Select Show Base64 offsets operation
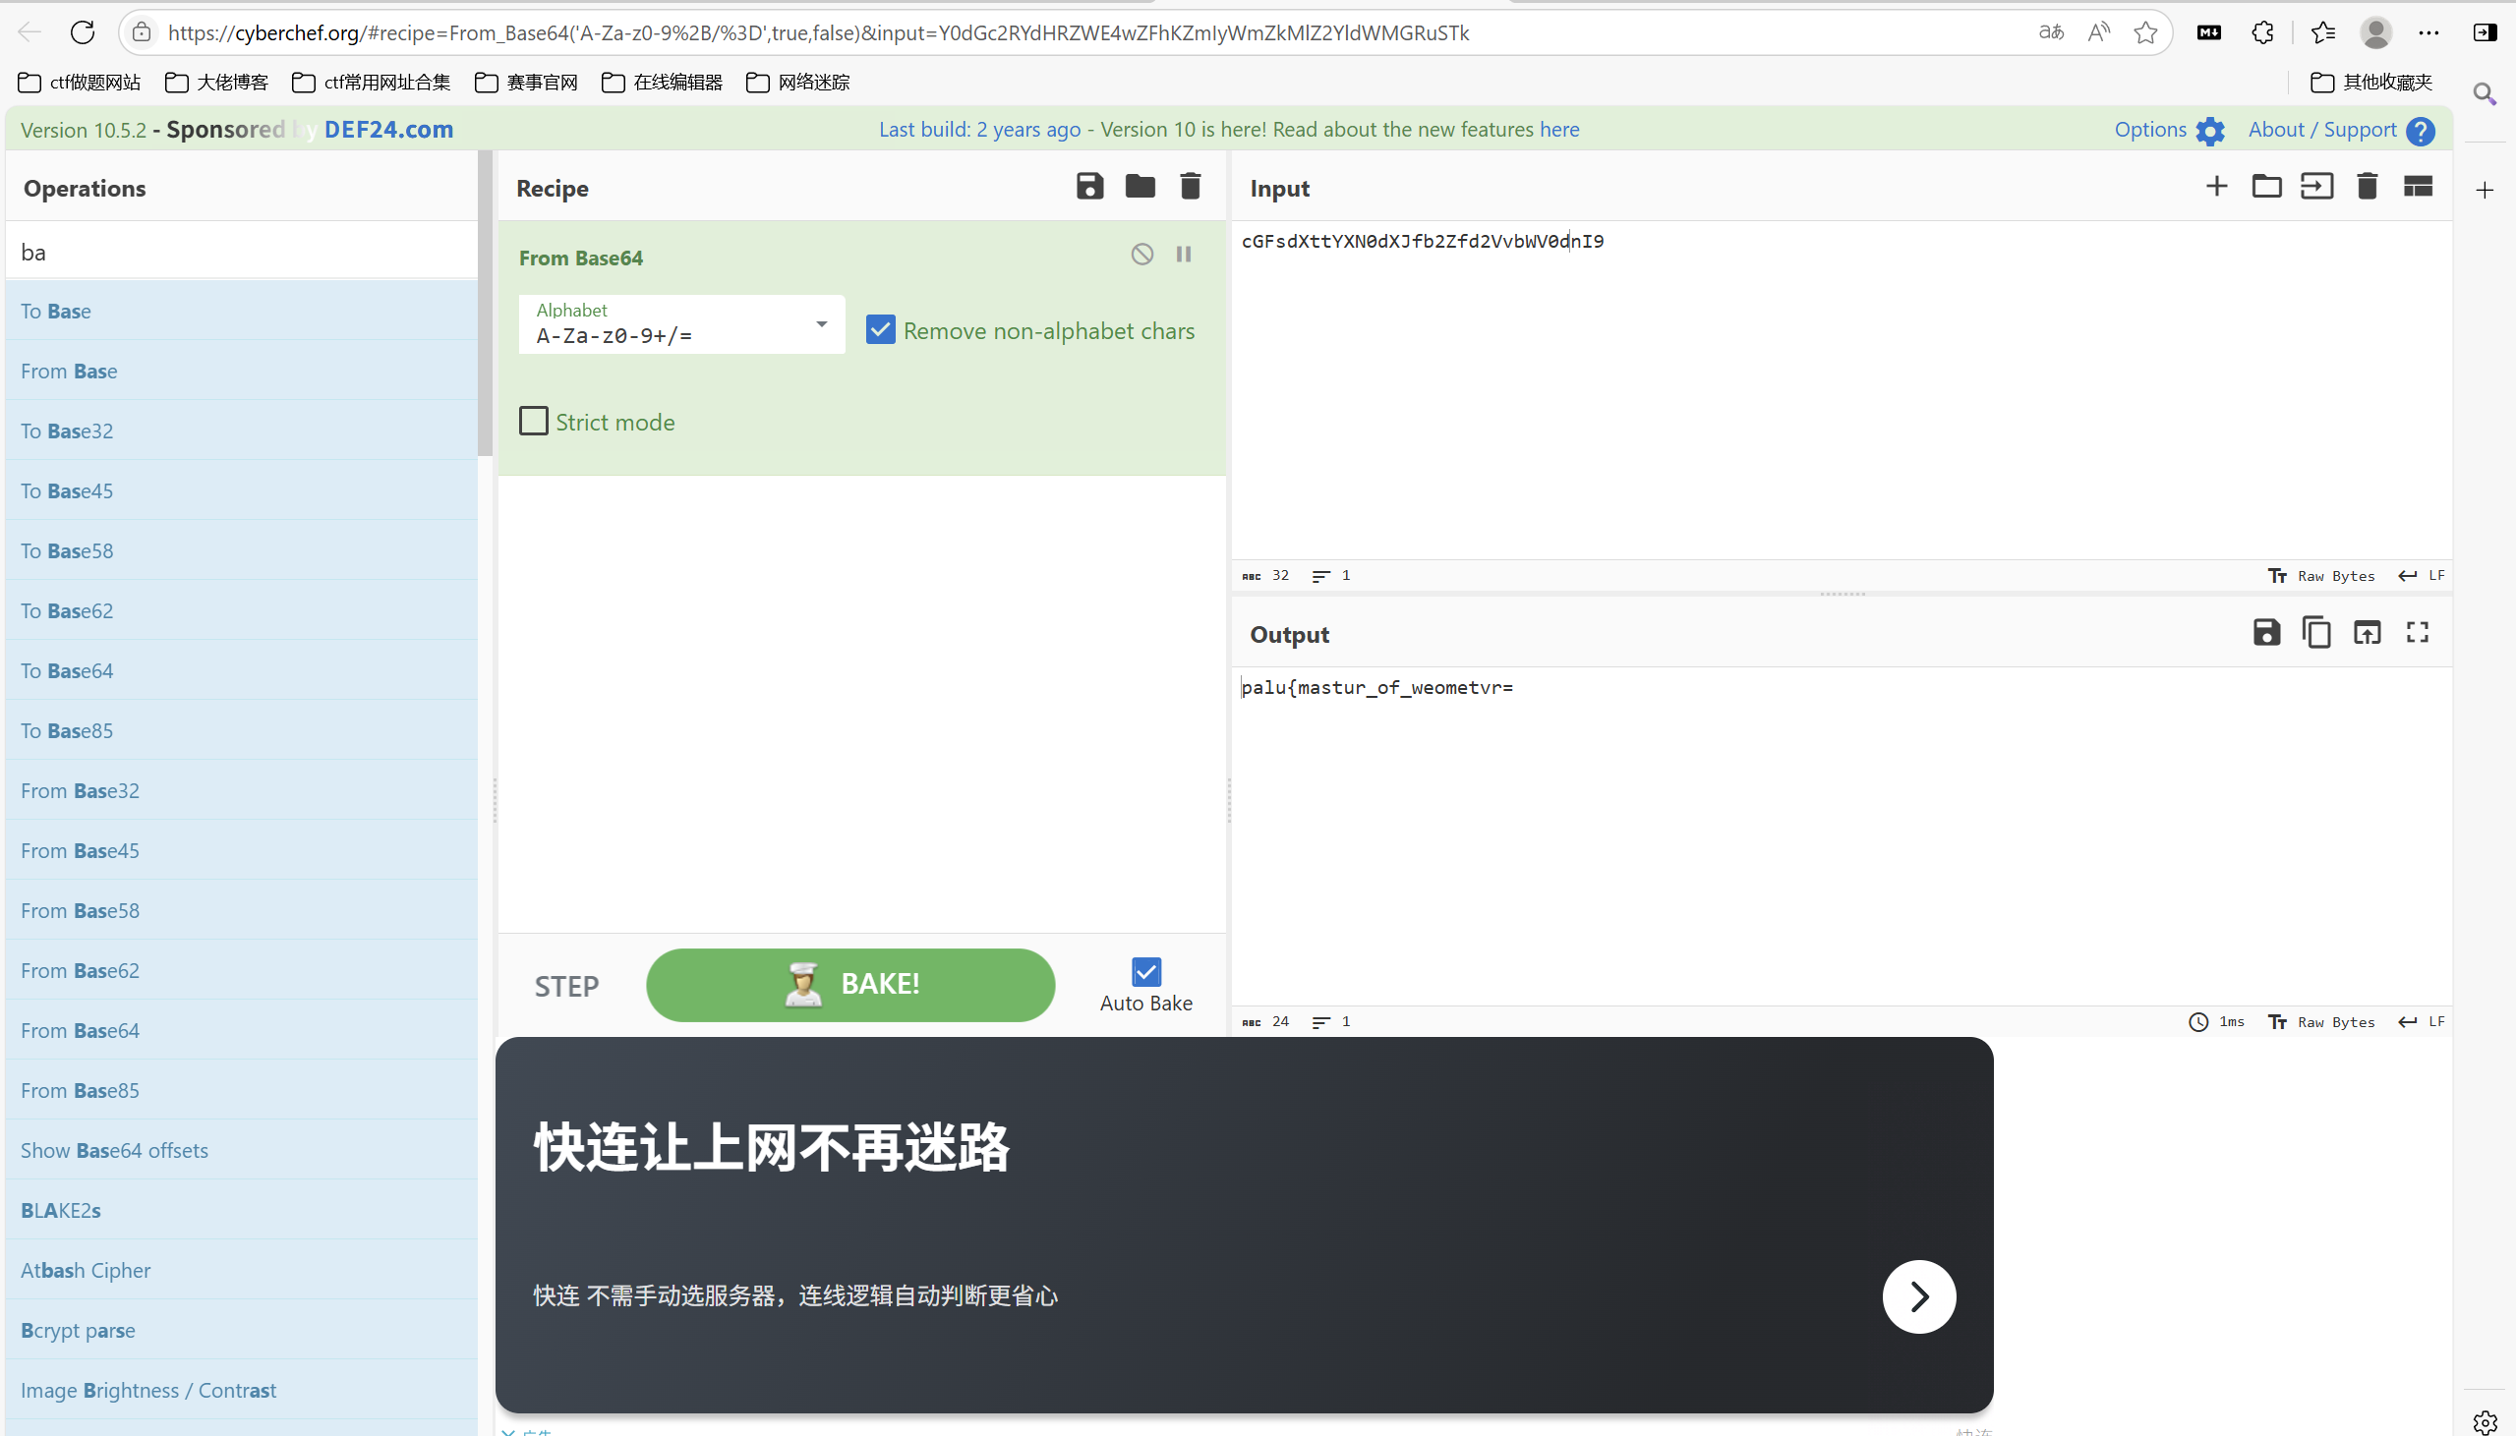 [x=242, y=1150]
